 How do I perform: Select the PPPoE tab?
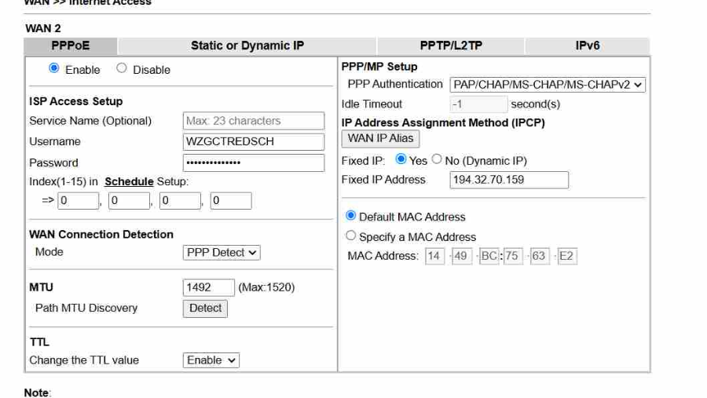(x=70, y=46)
